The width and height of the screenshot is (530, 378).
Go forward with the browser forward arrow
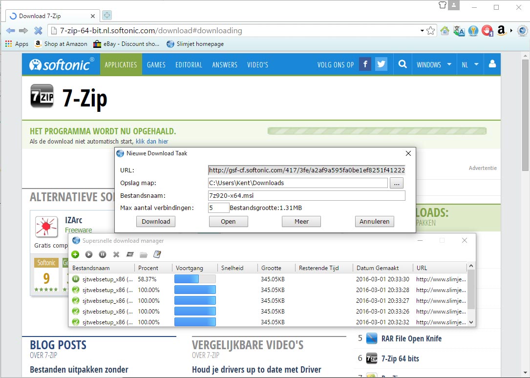click(x=23, y=31)
